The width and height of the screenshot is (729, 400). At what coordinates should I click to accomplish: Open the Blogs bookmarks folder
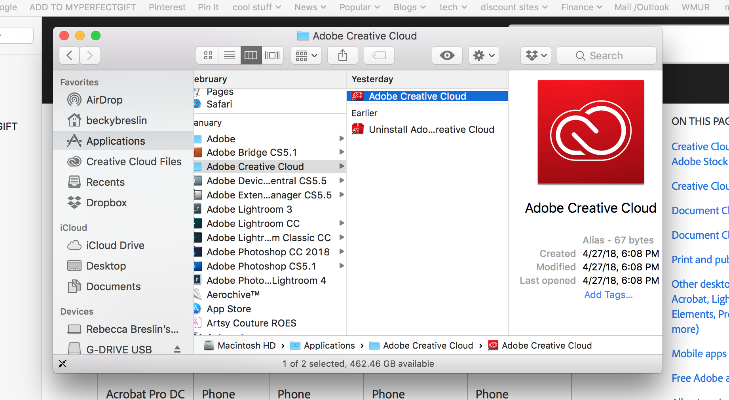coord(410,7)
